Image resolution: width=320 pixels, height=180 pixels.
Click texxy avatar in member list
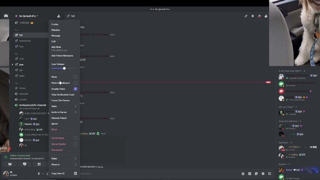click(281, 170)
